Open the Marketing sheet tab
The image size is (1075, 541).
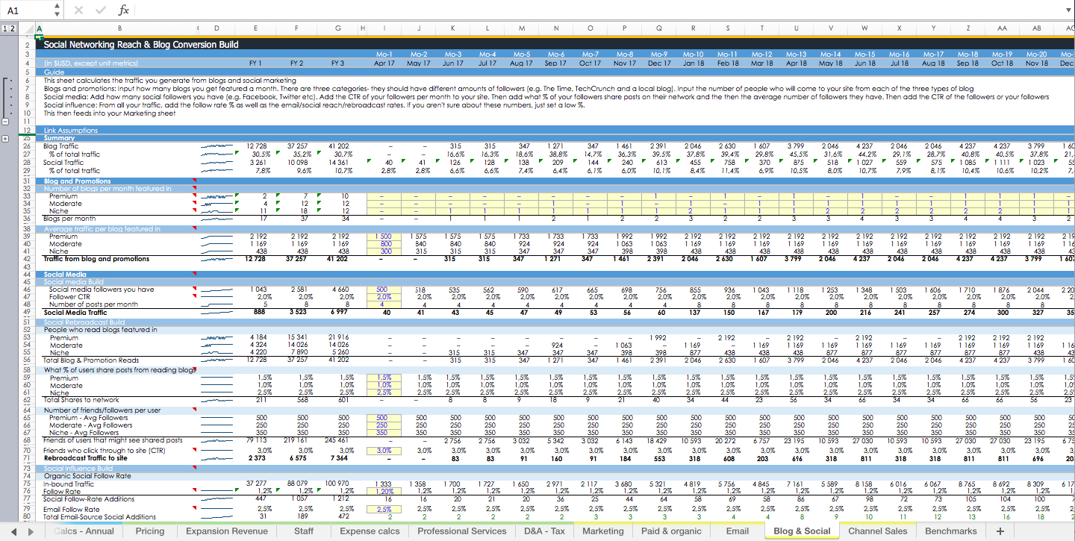tap(602, 531)
